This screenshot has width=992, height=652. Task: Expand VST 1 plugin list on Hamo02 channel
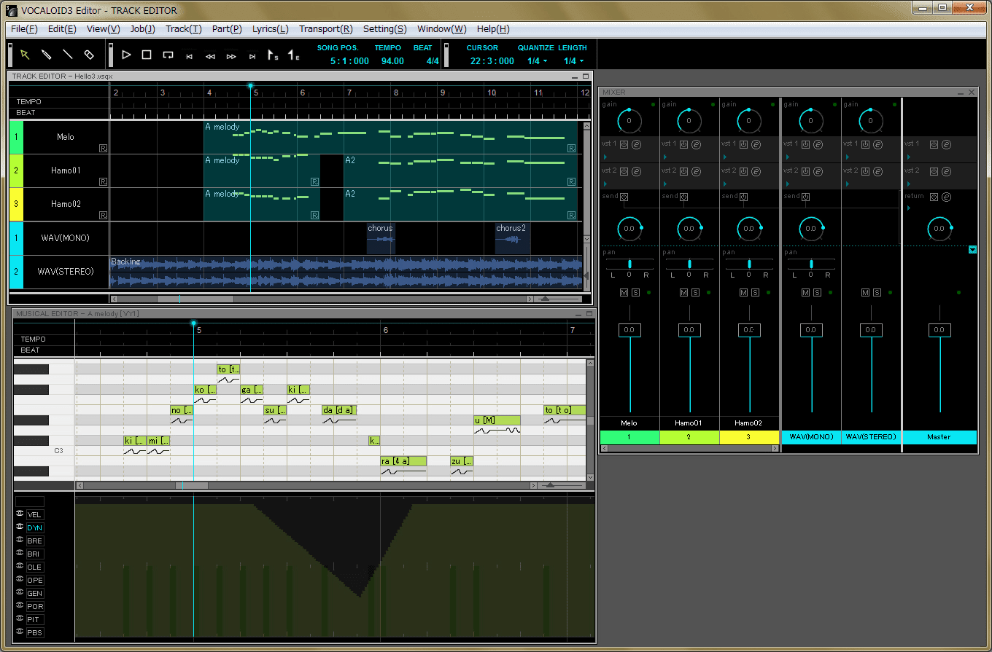[x=724, y=157]
